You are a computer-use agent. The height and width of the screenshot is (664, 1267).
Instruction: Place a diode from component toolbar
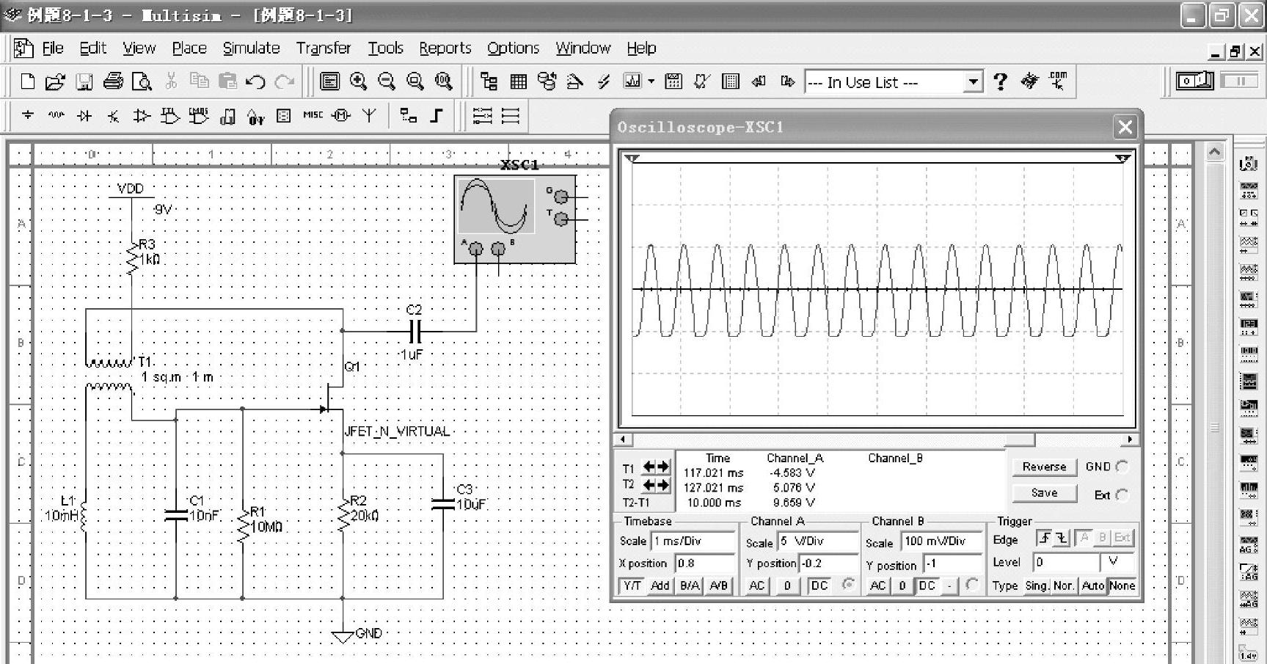(84, 116)
